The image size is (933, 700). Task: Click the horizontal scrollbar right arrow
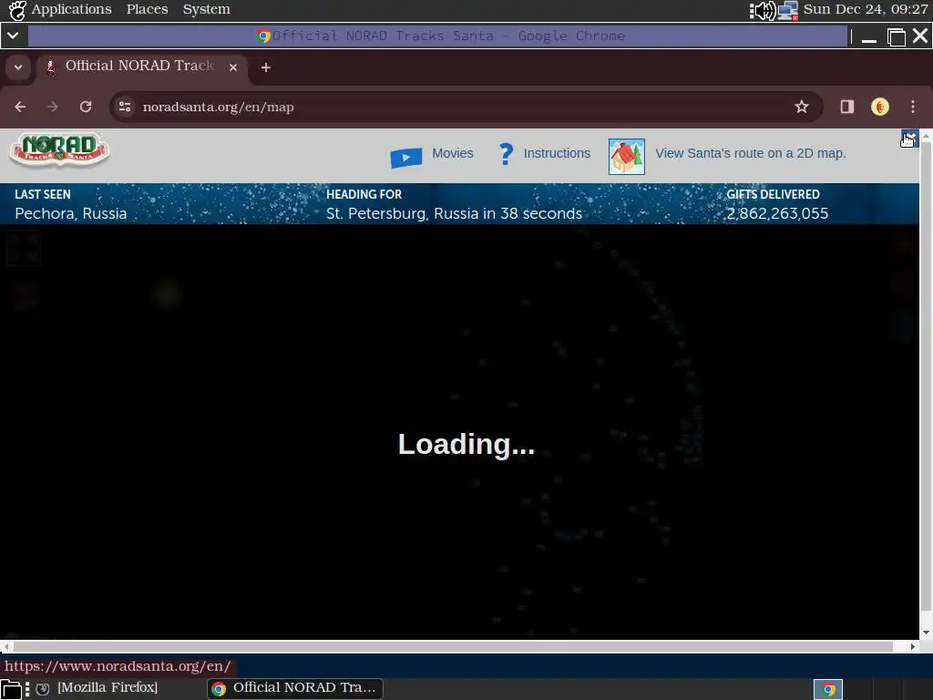pos(912,646)
